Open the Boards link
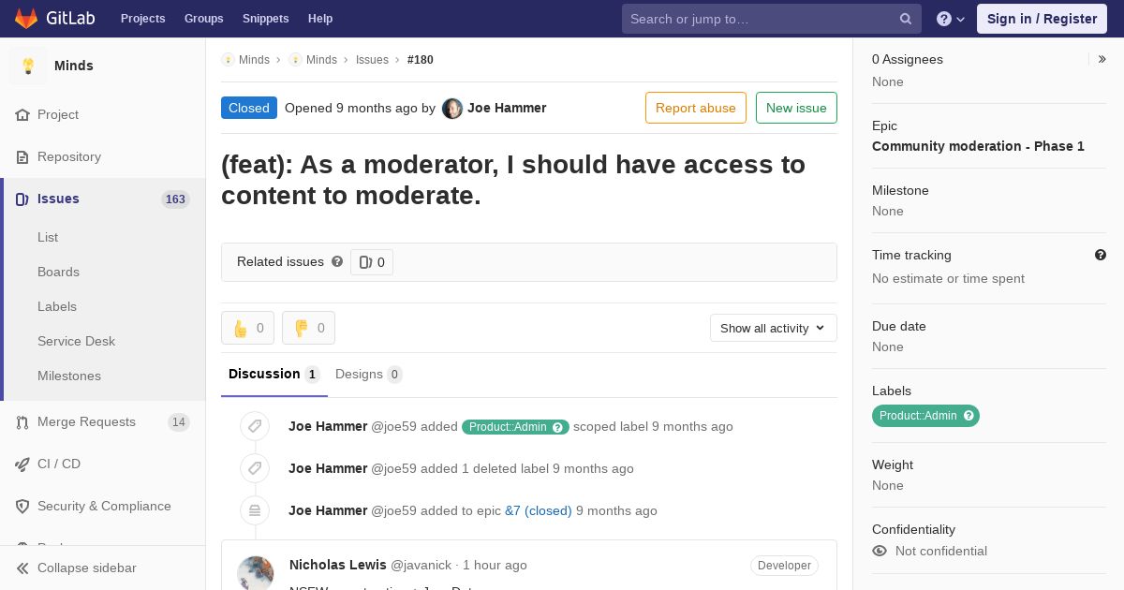Viewport: 1124px width, 590px height. point(58,272)
